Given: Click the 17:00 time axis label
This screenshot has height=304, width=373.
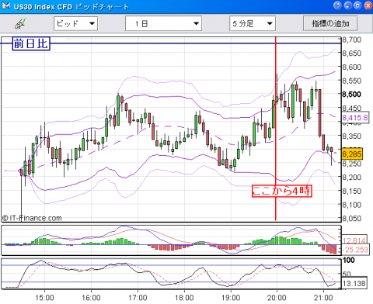Looking at the screenshot, I should (138, 298).
